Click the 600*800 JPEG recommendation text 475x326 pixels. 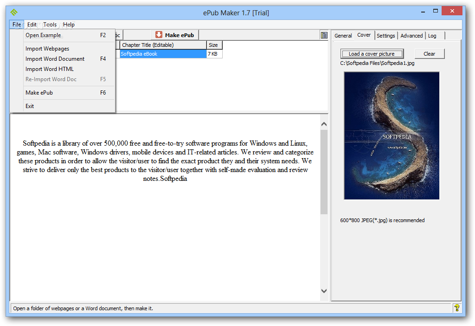tap(382, 220)
